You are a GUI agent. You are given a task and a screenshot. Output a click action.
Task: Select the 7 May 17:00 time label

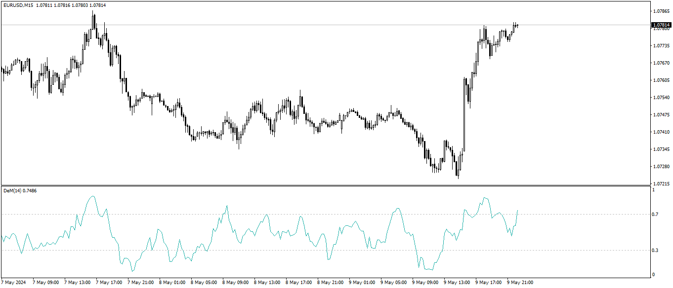tap(109, 283)
